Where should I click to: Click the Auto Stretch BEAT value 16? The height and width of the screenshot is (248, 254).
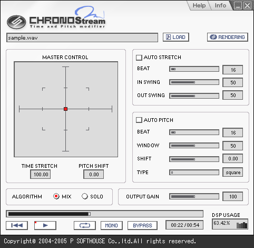(233, 70)
